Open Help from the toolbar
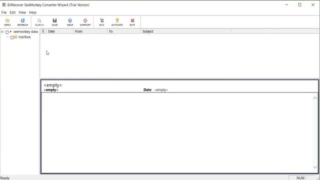 [x=70, y=22]
